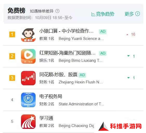Image resolution: width=146 pixels, height=133 pixels.
Task: Open the 学习通 red star app icon
Action: [28, 122]
